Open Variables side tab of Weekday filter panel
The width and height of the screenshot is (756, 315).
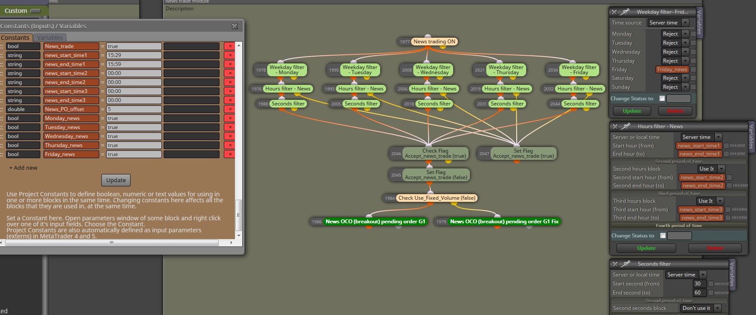(699, 23)
